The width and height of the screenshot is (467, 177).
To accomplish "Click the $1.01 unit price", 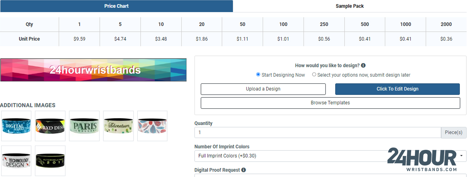I will [283, 39].
